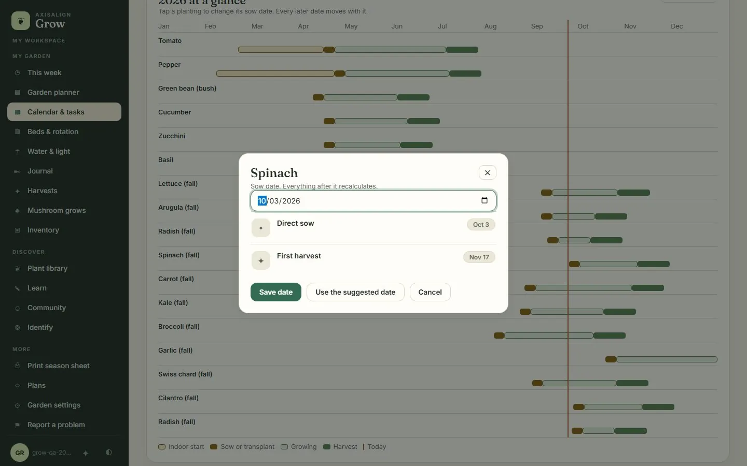Open Community via its sidebar icon
The width and height of the screenshot is (747, 466).
[17, 308]
